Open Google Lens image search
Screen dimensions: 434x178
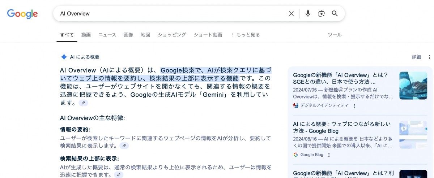tap(321, 14)
